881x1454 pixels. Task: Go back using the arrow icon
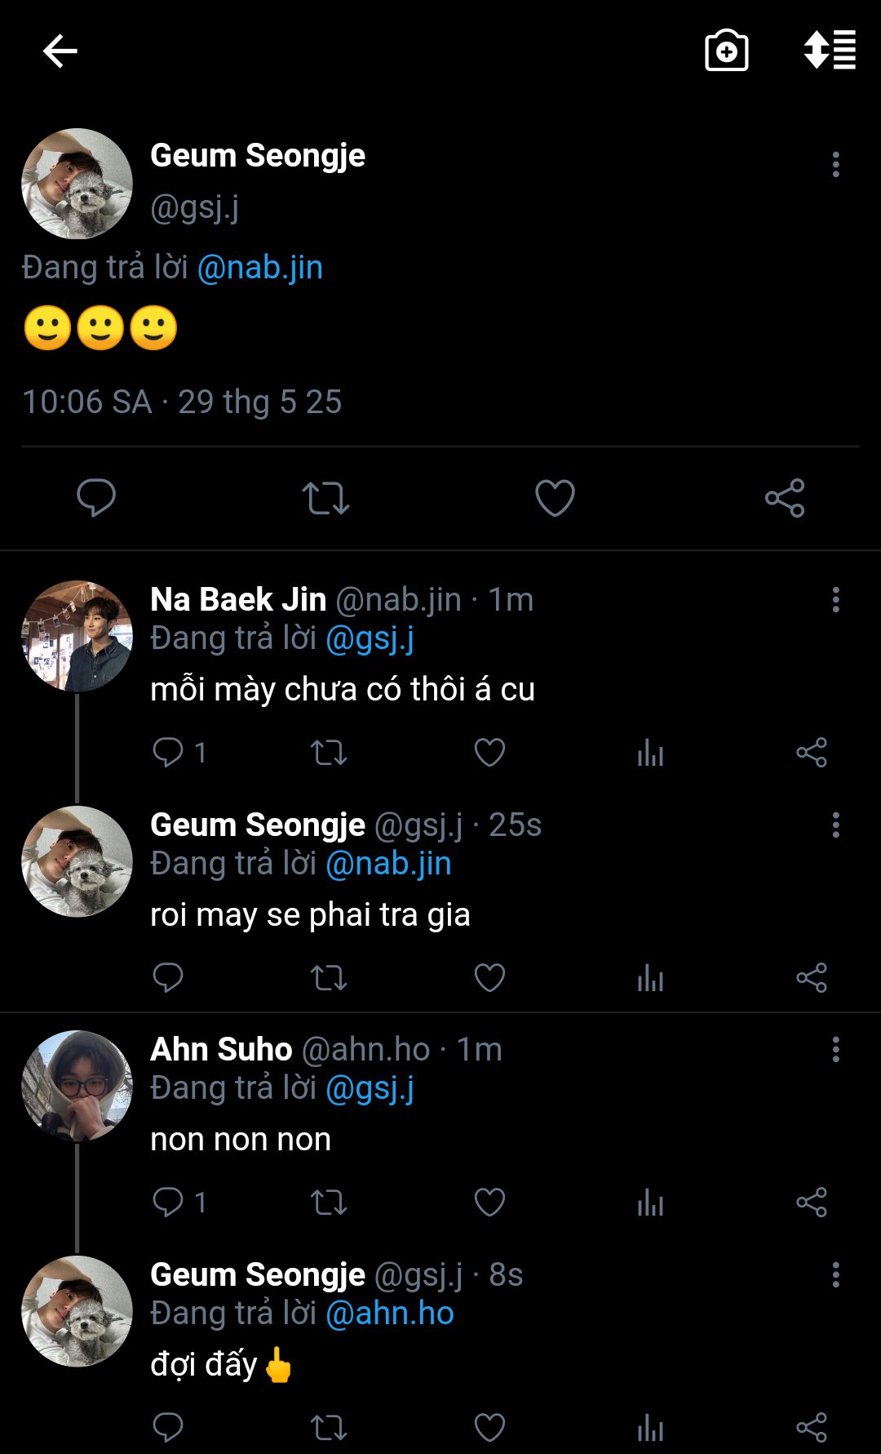pos(60,51)
